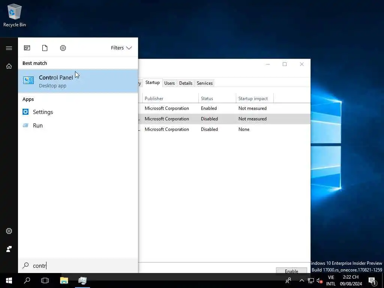
Task: Sort by Publisher column header
Action: (171, 99)
